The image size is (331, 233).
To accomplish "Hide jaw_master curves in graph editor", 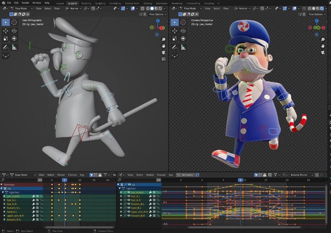I will tap(129, 192).
